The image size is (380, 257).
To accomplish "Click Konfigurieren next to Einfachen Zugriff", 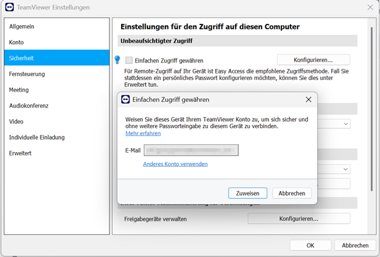I will (314, 60).
